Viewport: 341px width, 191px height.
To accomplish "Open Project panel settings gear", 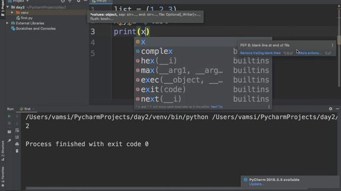I will point(78,1).
